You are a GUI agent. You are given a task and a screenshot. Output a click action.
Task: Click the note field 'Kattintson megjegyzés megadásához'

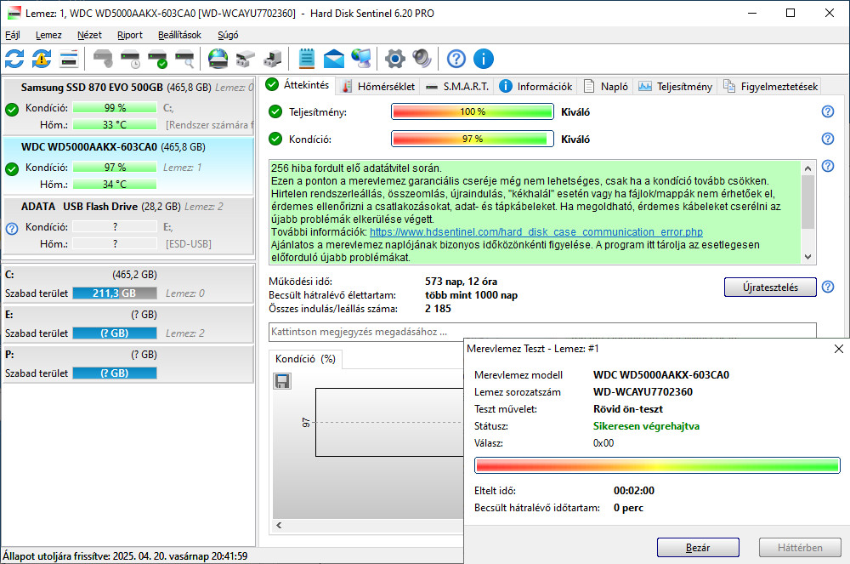click(x=542, y=332)
